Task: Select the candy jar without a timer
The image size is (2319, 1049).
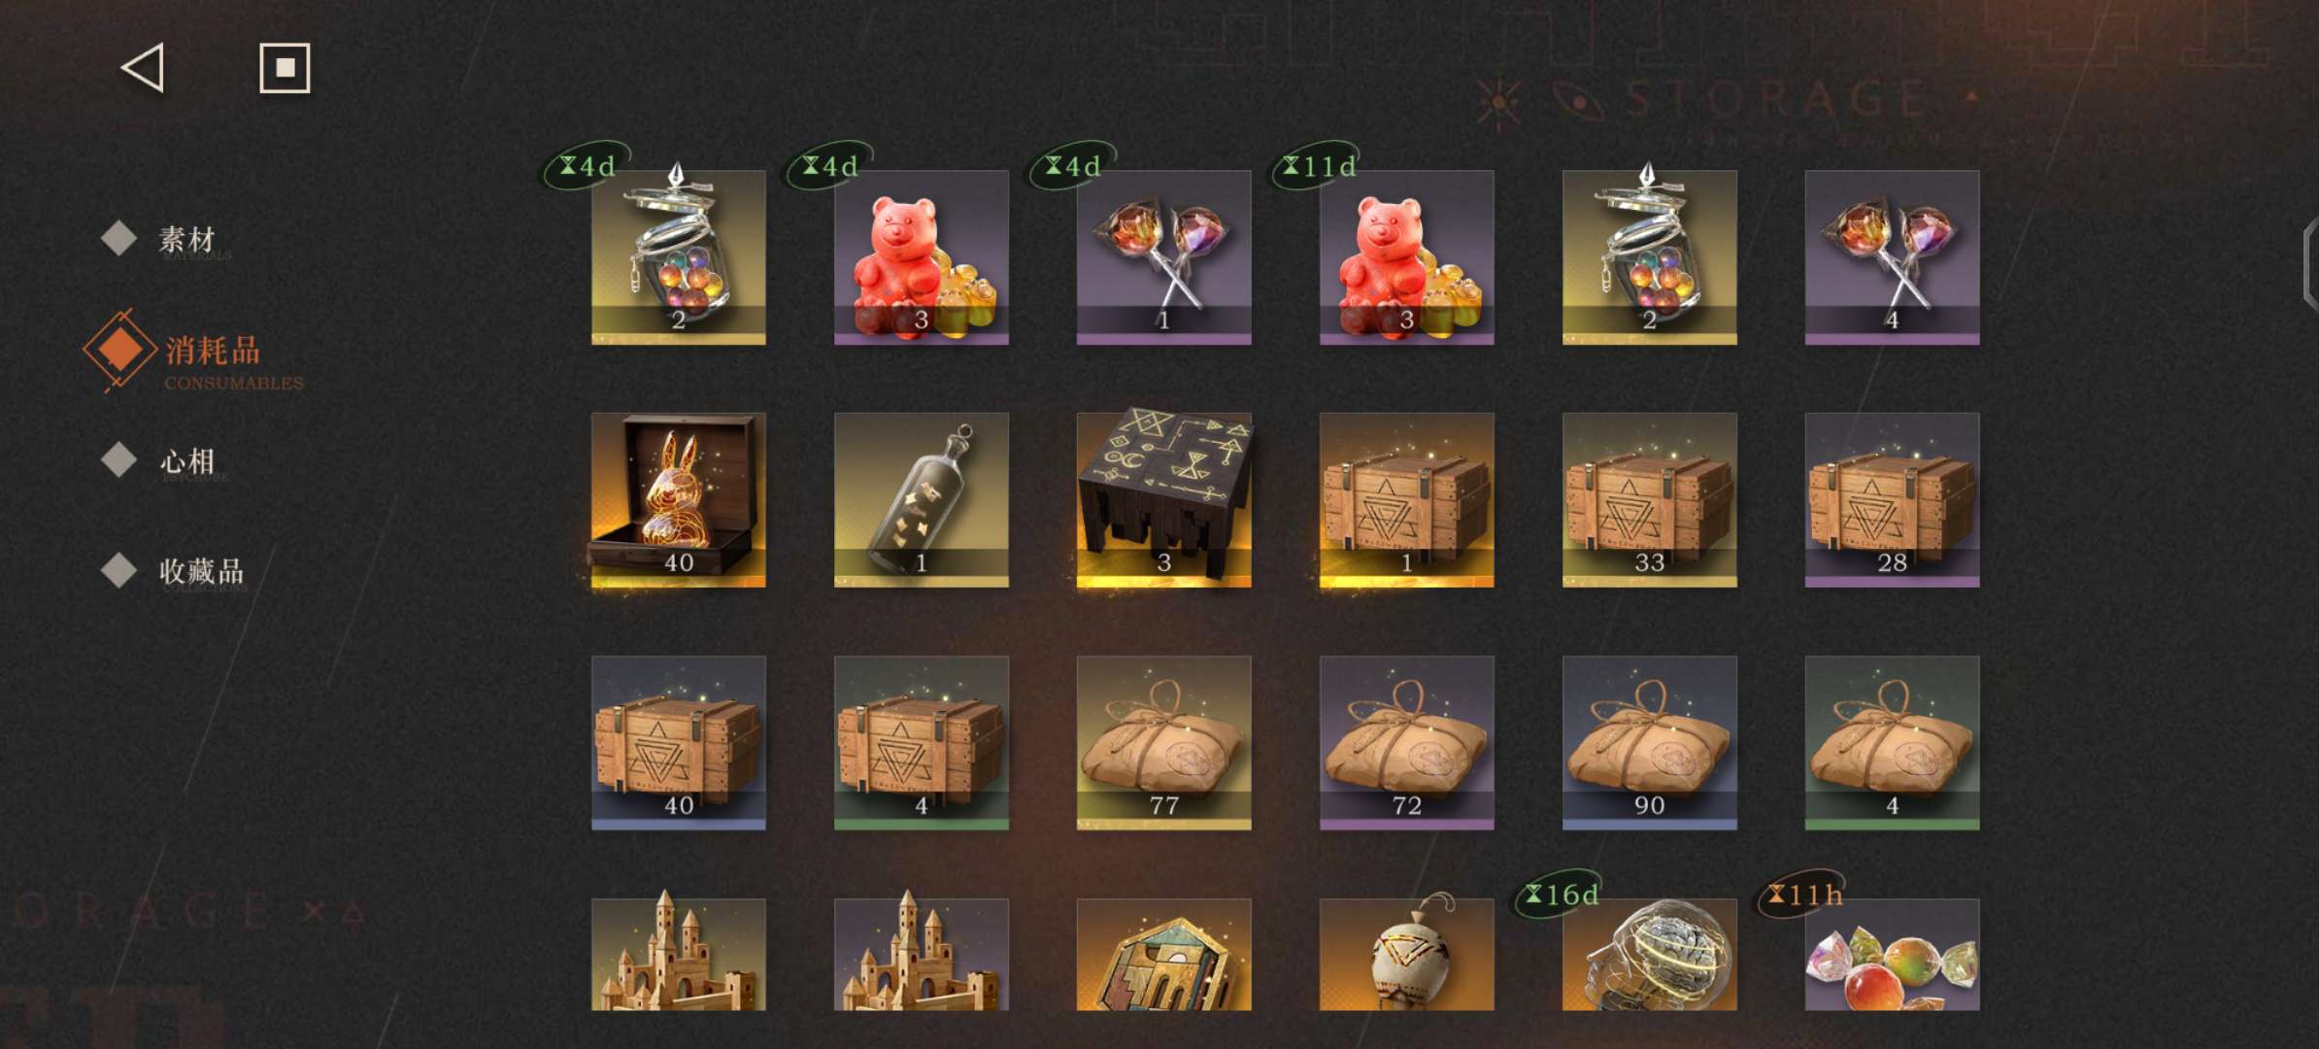Action: coord(1649,257)
